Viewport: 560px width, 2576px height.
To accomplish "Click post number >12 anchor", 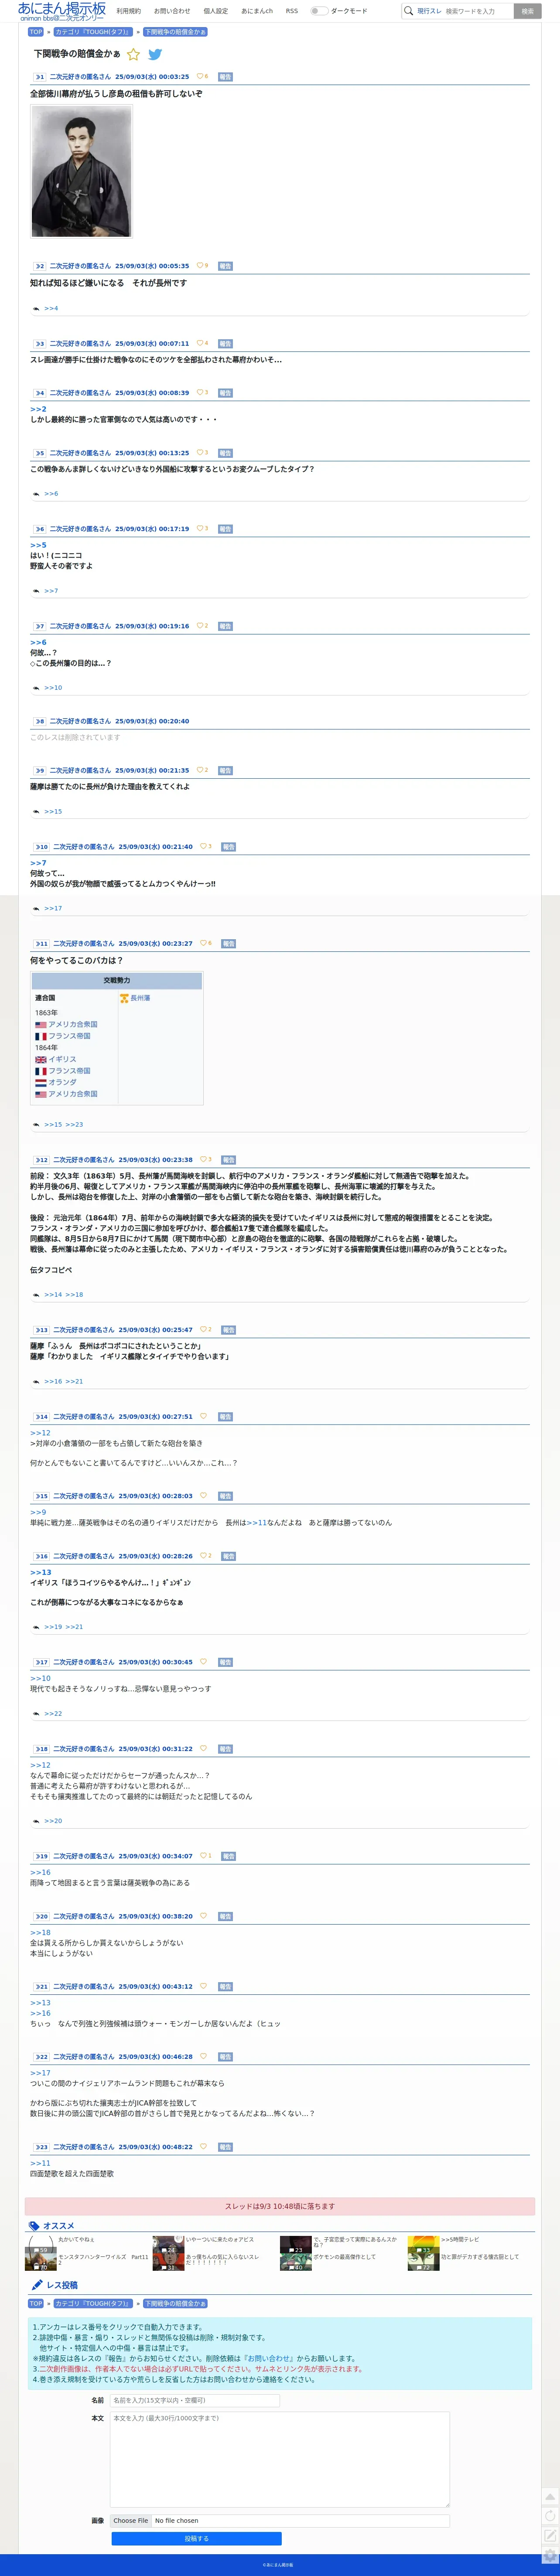I will tap(41, 1160).
